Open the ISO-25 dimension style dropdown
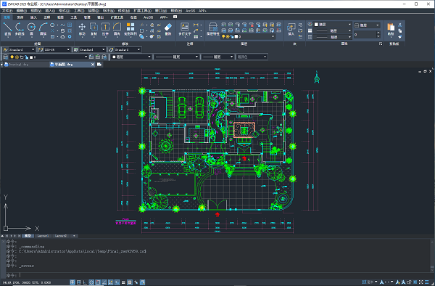This screenshot has width=435, height=286. pyautogui.click(x=54, y=49)
